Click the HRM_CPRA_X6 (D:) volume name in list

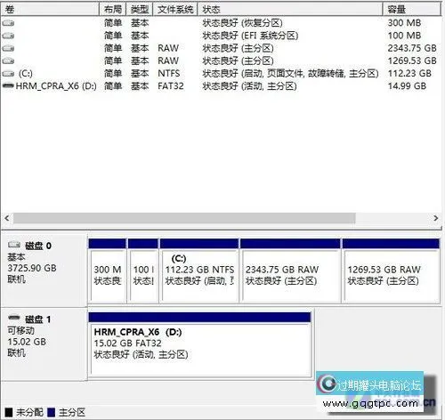(x=56, y=86)
